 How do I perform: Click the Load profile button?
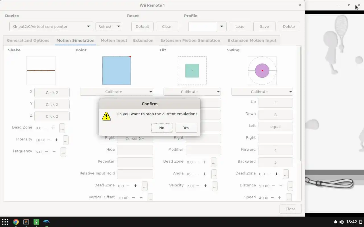[240, 26]
